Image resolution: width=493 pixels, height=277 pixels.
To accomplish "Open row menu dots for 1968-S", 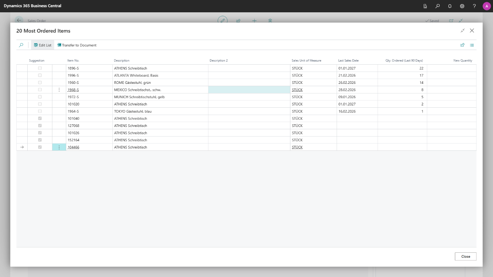I will coord(59,90).
